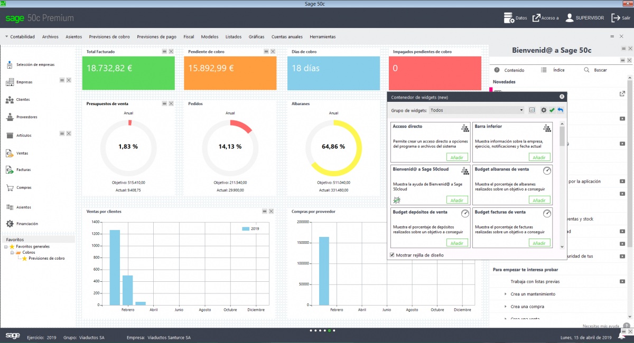Collapse the Cobros folder in favorites
The image size is (634, 343).
12,253
